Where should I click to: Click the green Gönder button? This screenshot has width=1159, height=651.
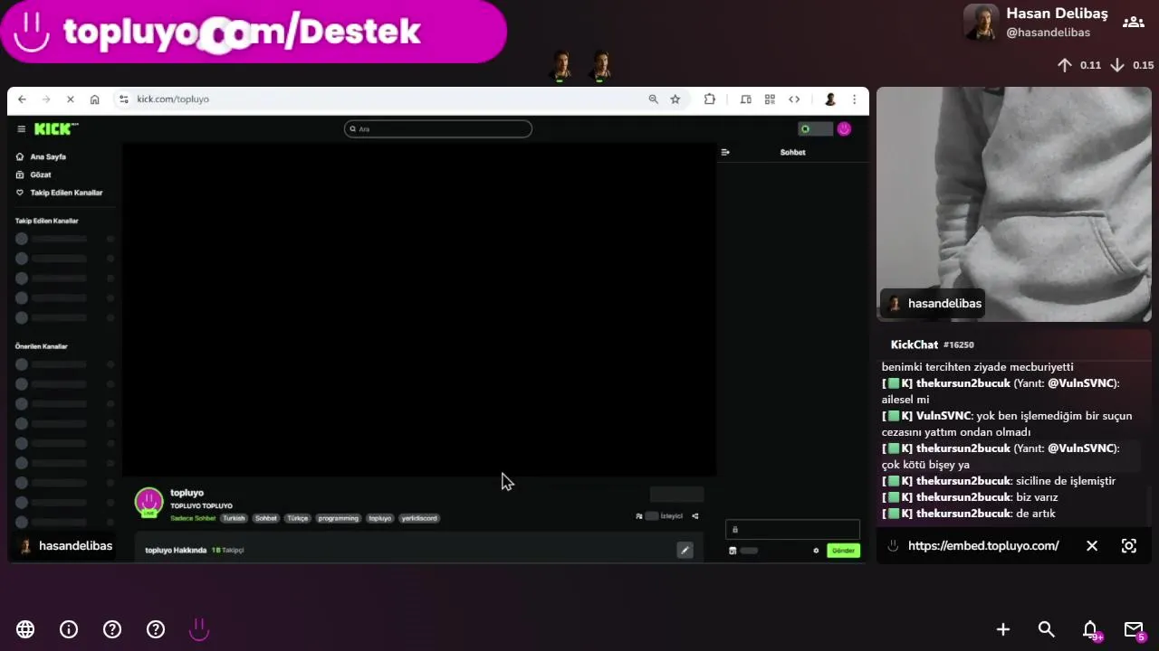843,551
